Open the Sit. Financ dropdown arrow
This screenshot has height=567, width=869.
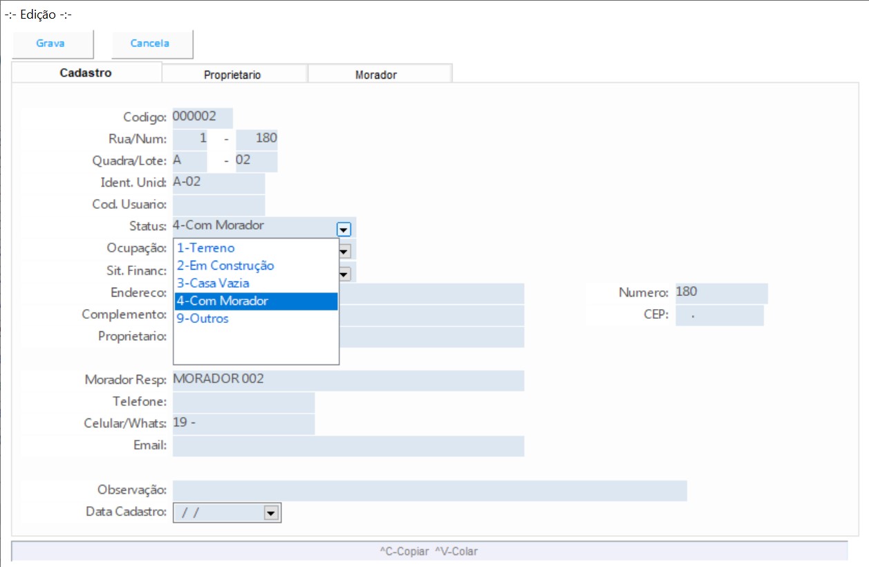pyautogui.click(x=344, y=274)
